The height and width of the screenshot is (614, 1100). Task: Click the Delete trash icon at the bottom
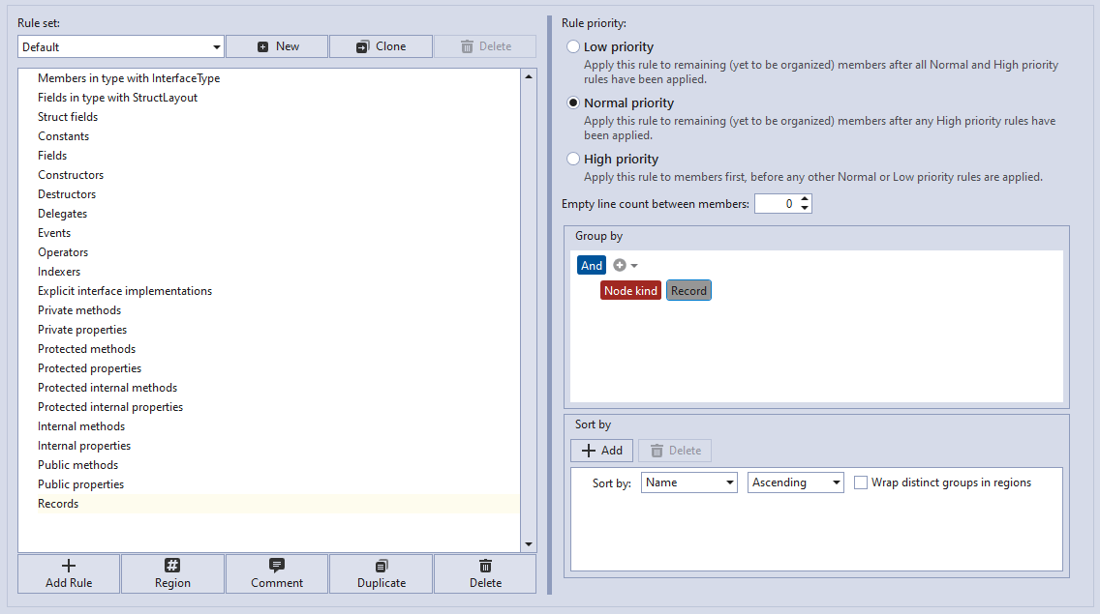(484, 572)
